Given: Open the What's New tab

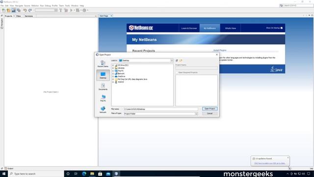Looking at the screenshot, I should click(230, 28).
